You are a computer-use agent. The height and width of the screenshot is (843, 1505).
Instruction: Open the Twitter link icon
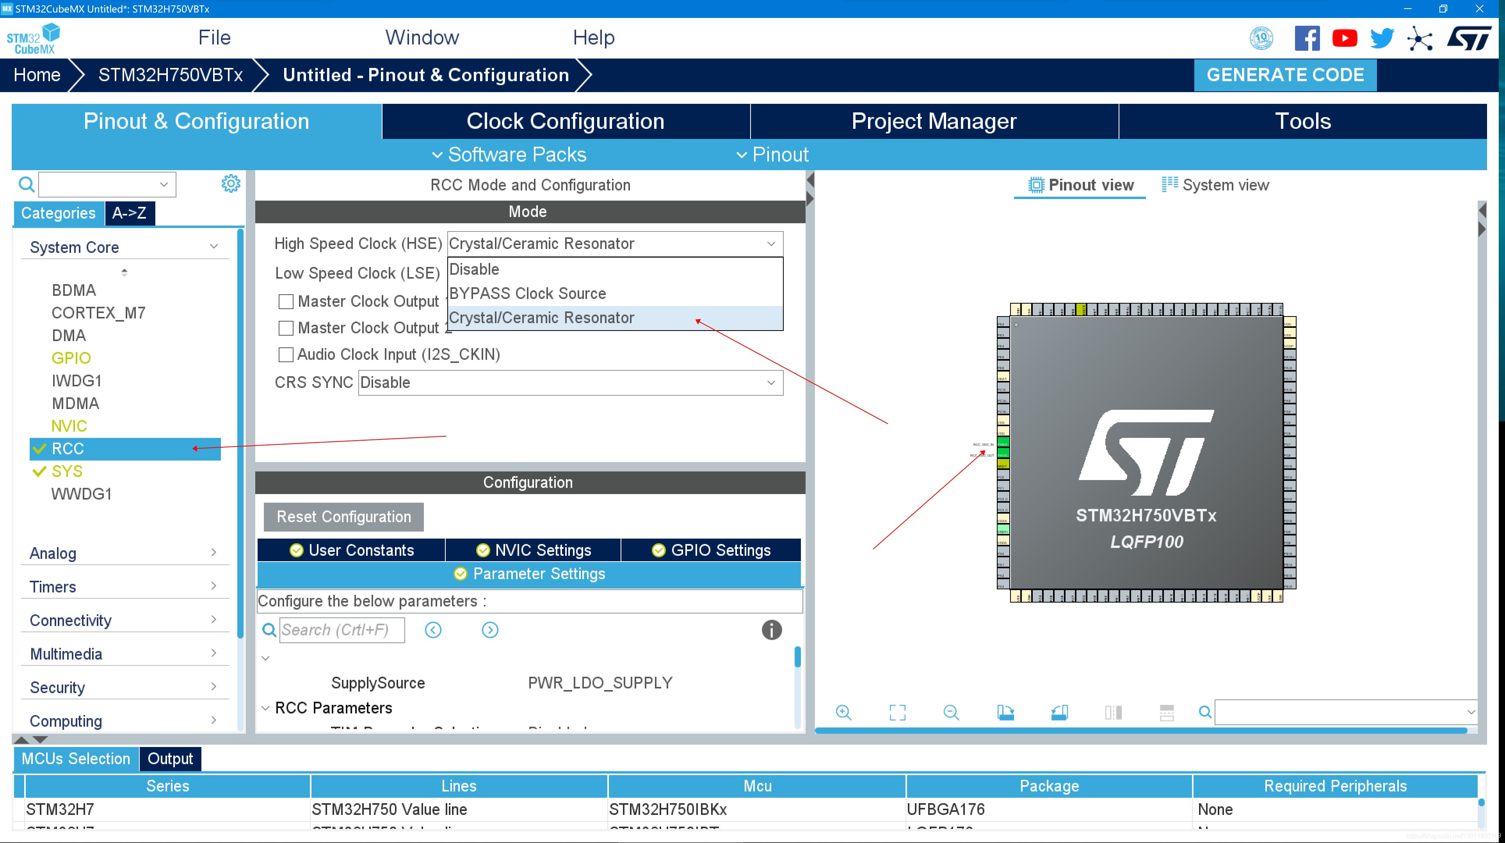(x=1382, y=39)
